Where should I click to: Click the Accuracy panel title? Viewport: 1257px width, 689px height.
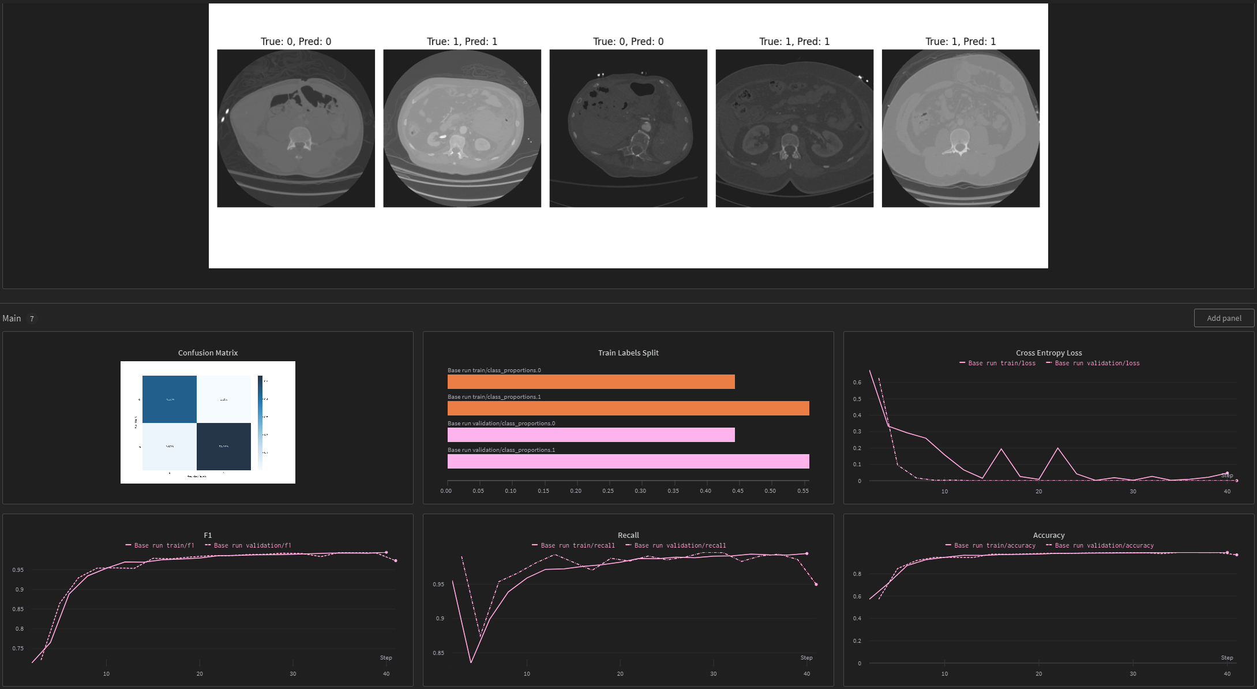tap(1049, 535)
